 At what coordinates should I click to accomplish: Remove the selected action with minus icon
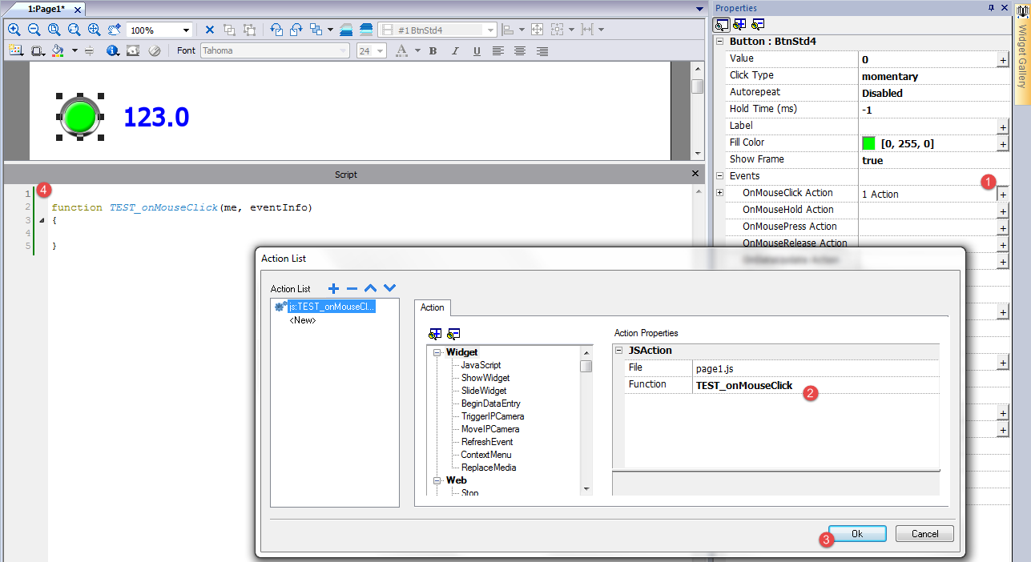(352, 288)
